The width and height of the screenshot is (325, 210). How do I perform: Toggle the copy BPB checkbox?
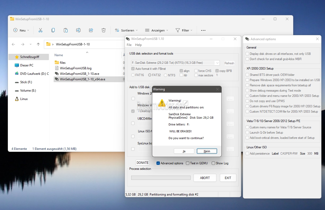(217, 71)
